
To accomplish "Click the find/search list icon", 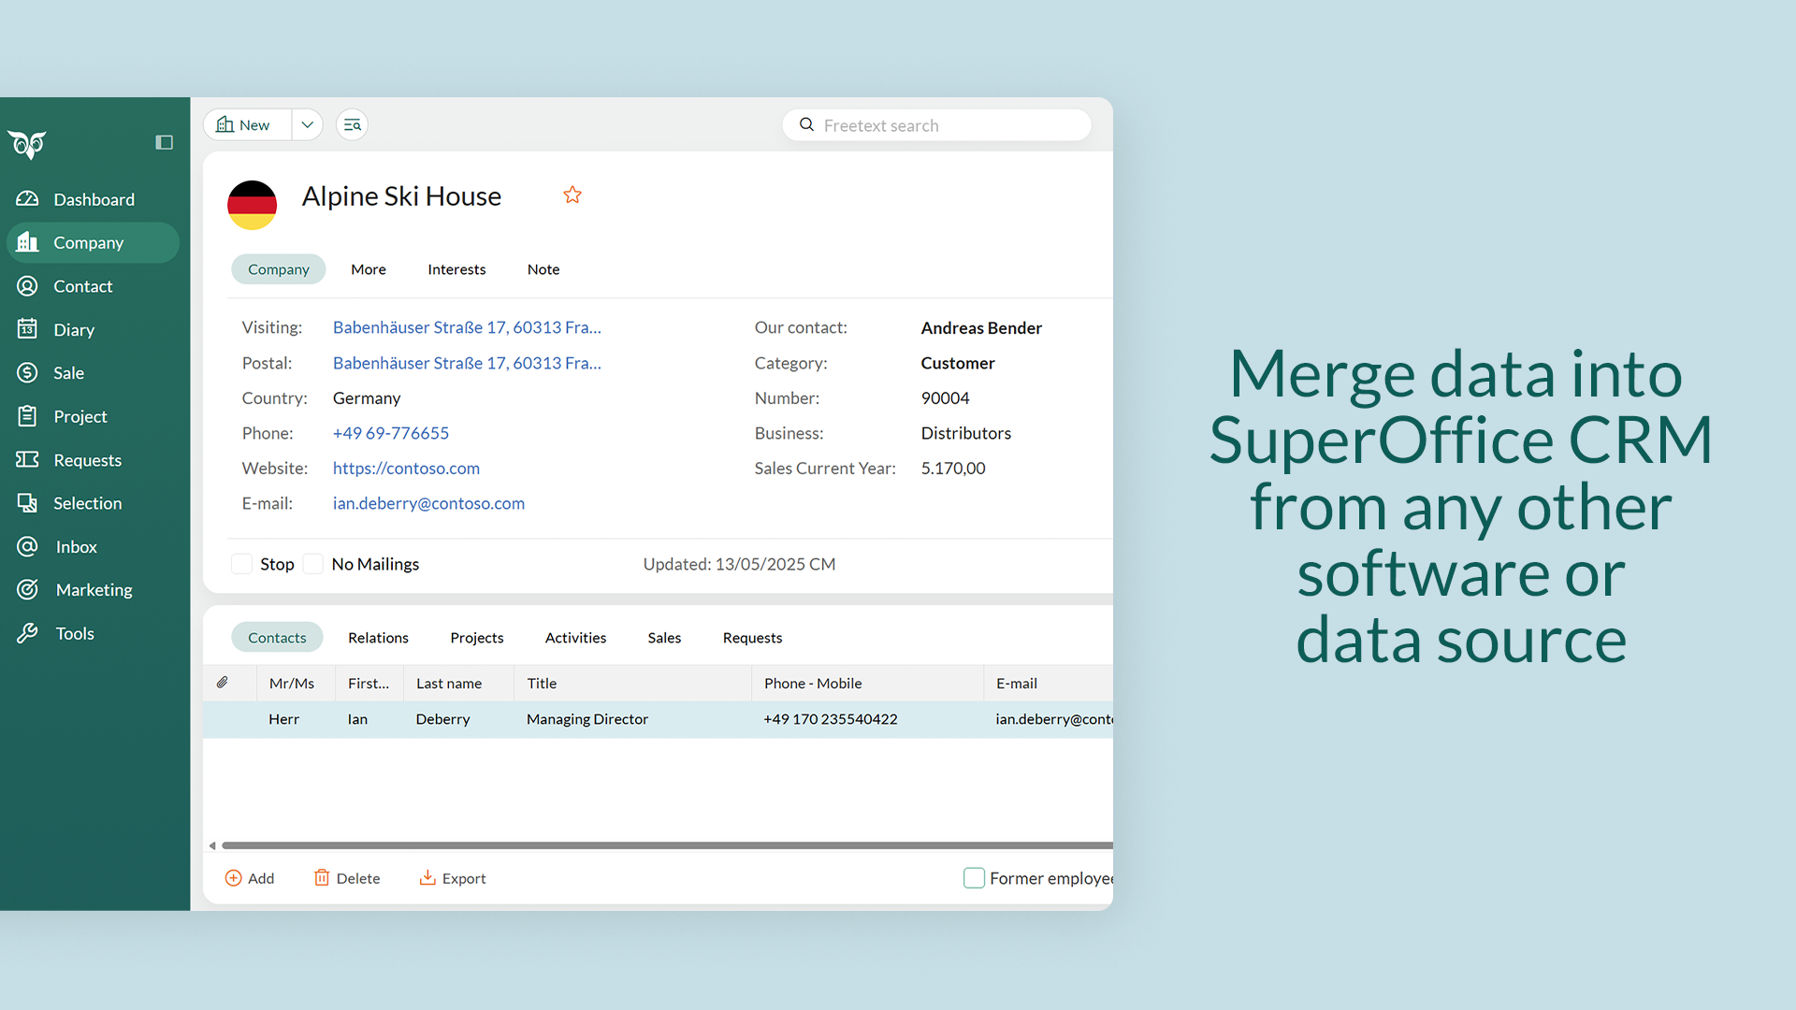I will click(352, 124).
